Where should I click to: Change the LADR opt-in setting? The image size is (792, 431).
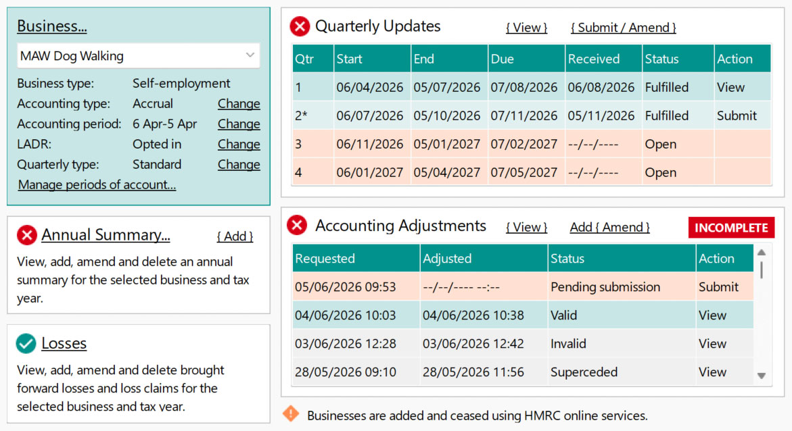pos(238,145)
